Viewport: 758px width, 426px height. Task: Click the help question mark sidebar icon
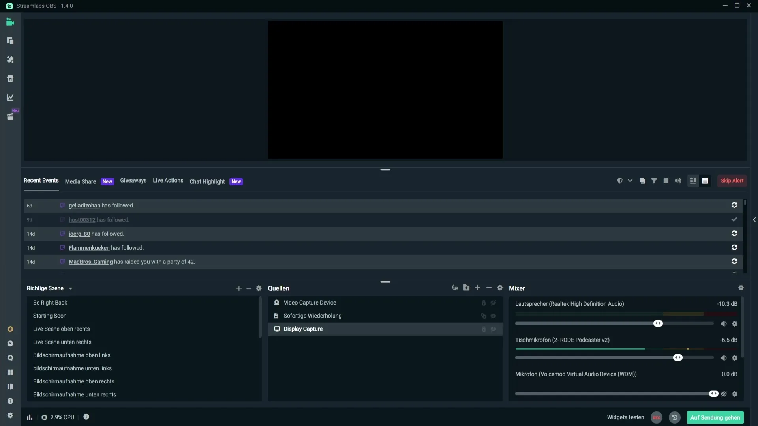[x=10, y=401]
